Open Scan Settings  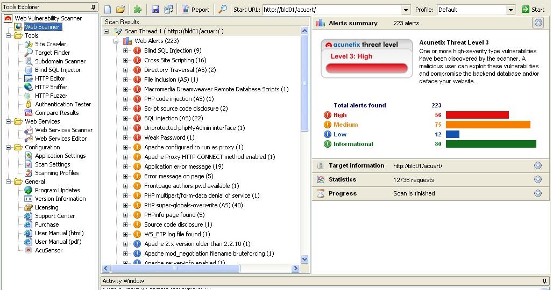52,164
